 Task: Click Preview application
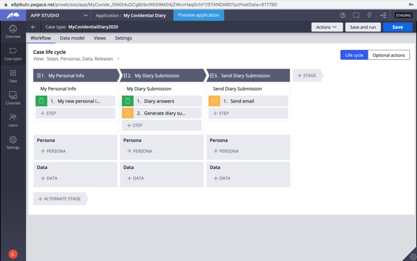199,15
